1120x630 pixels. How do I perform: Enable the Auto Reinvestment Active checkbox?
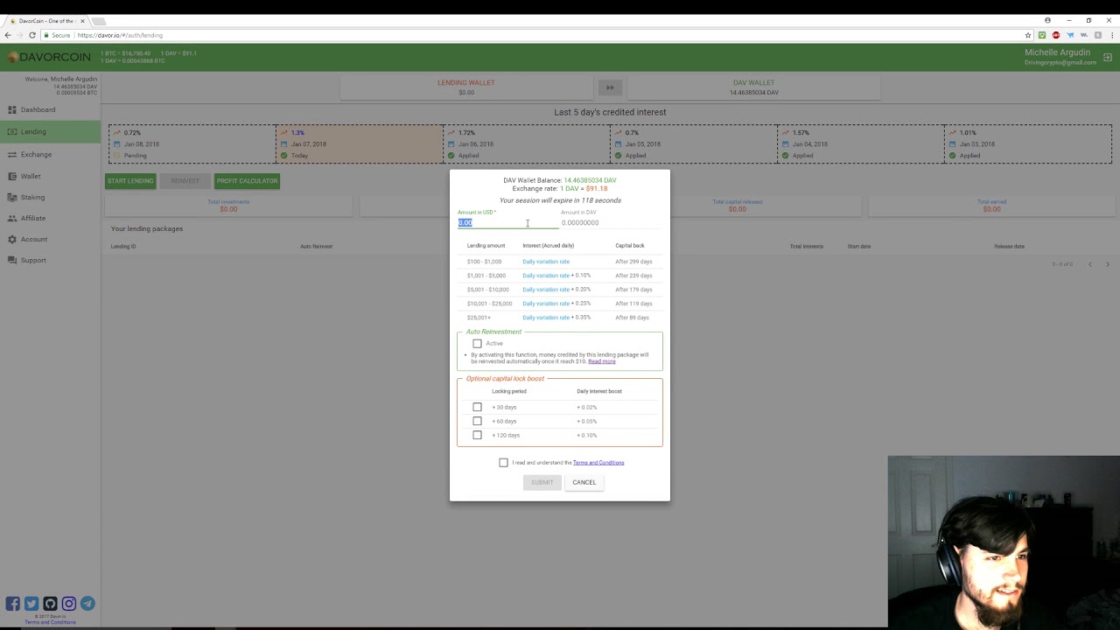coord(477,344)
